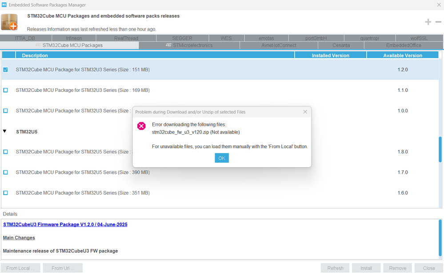Check STM32U3 package 169 MB checkbox
444x274 pixels.
click(5, 90)
